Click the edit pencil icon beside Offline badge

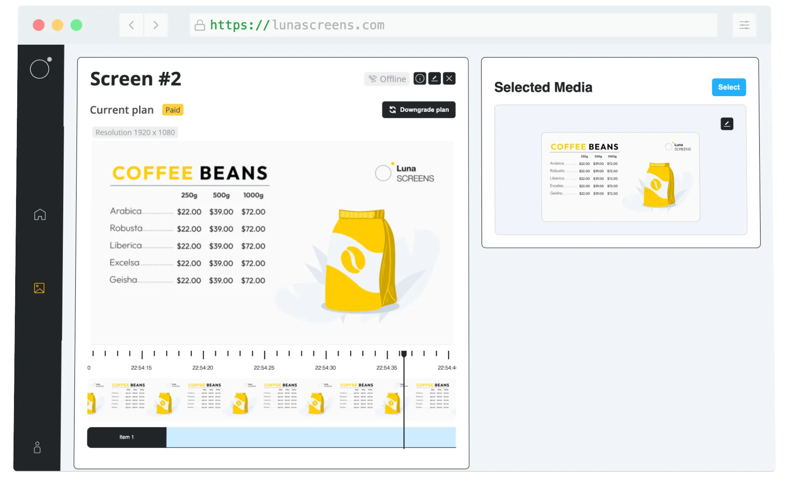click(435, 78)
